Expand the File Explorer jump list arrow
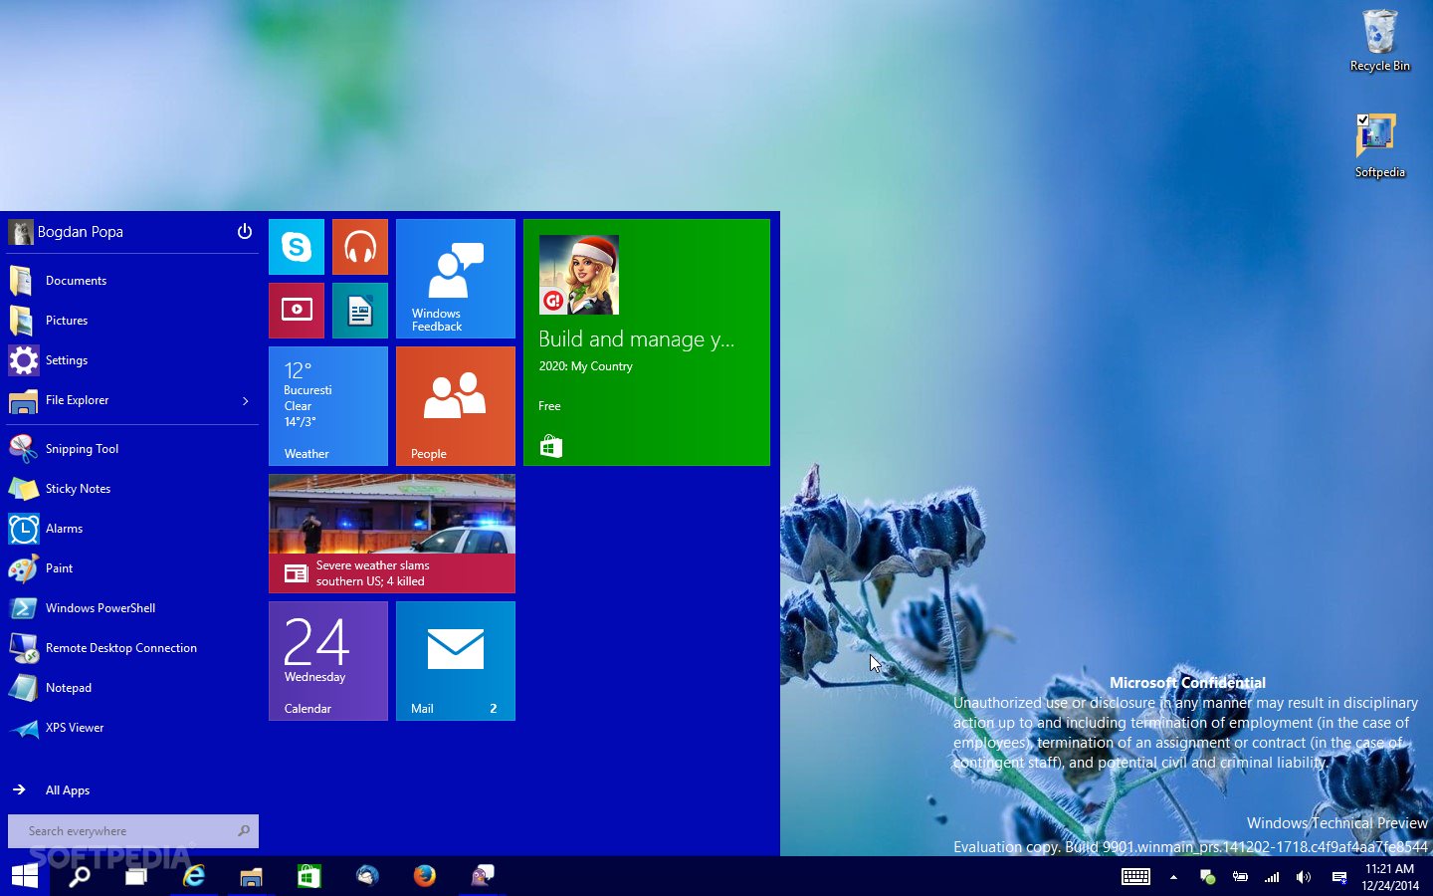This screenshot has width=1433, height=896. (x=246, y=400)
